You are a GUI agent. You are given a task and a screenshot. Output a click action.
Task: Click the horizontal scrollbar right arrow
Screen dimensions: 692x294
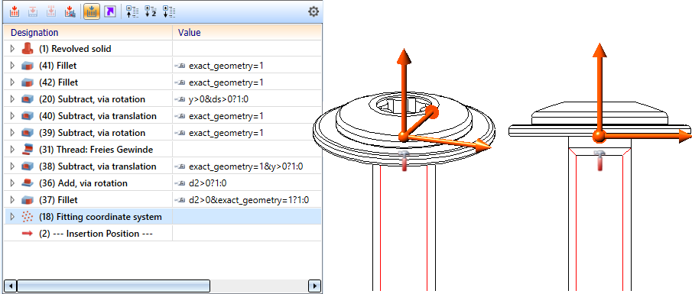coord(314,286)
